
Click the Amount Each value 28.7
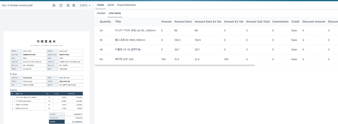[177, 50]
